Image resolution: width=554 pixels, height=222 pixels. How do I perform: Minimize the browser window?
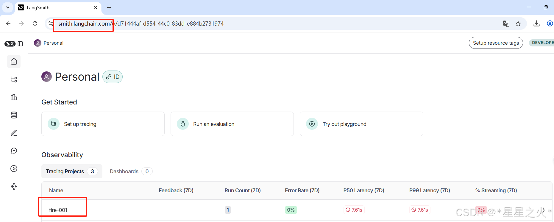[529, 7]
